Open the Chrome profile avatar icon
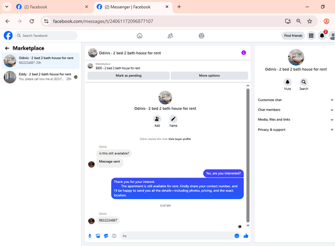 click(x=326, y=21)
